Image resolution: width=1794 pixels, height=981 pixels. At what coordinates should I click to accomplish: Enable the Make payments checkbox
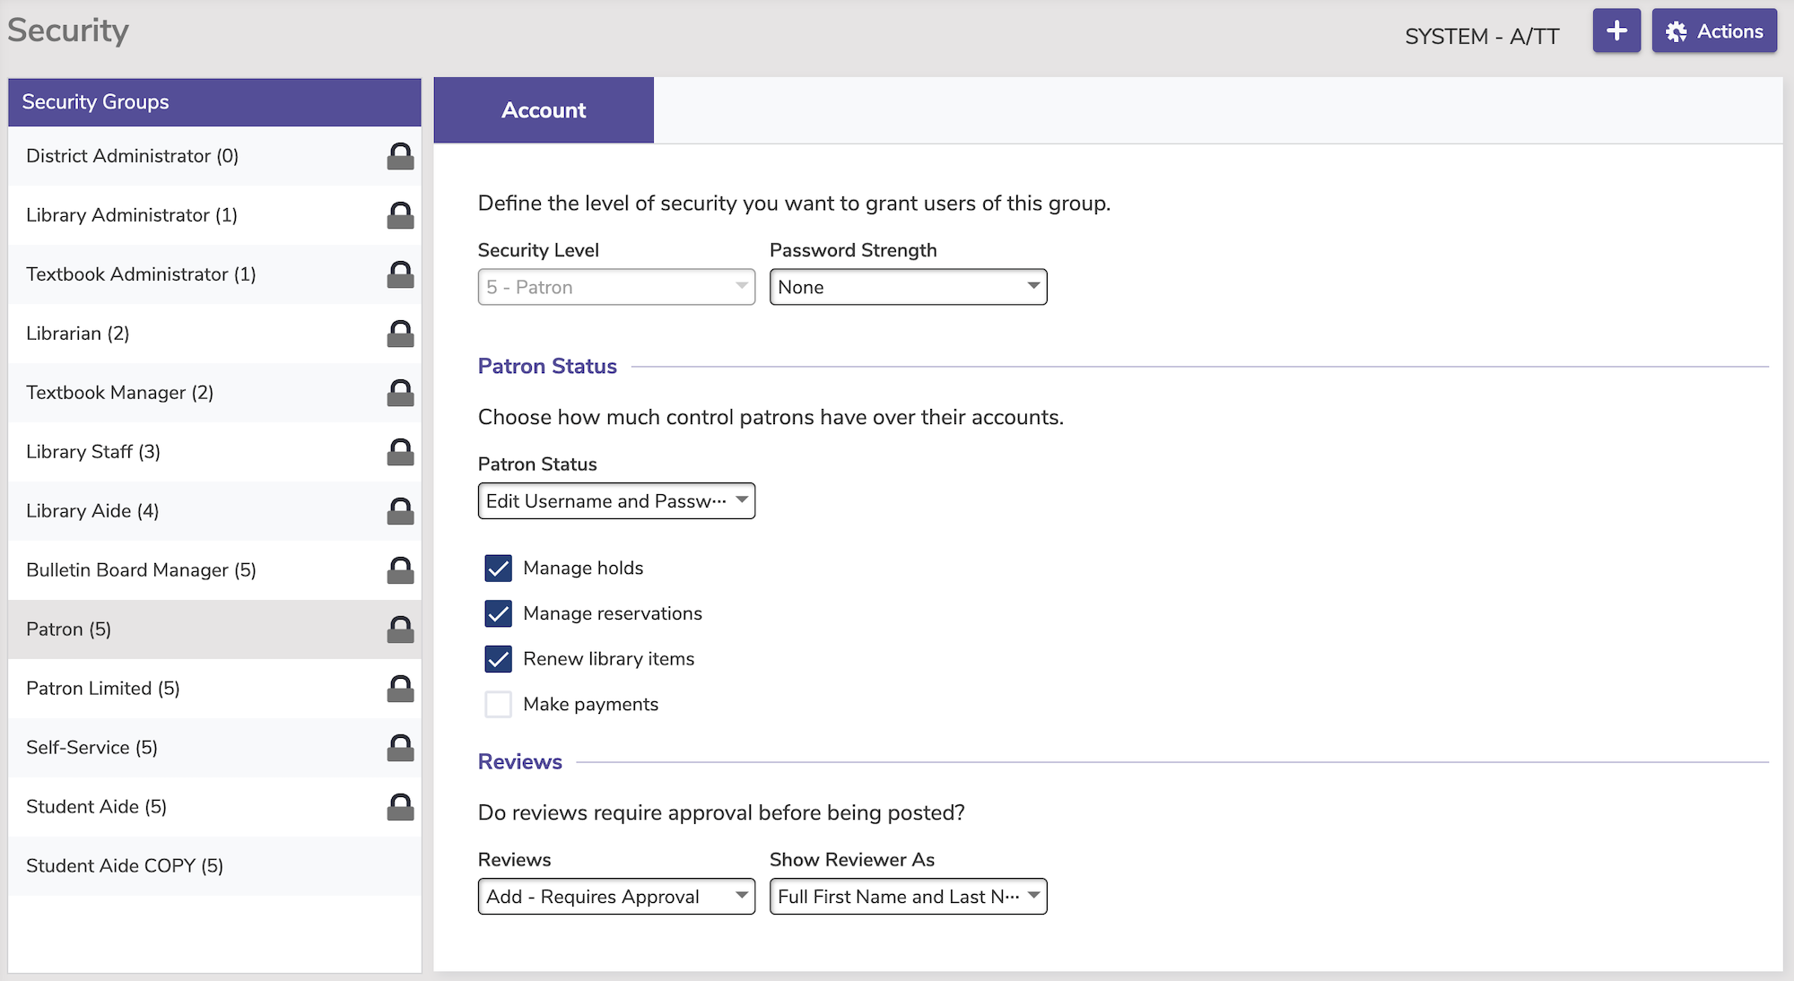(x=498, y=705)
